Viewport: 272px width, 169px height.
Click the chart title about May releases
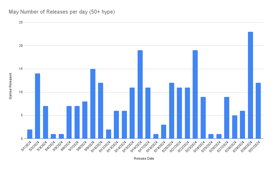tap(62, 12)
